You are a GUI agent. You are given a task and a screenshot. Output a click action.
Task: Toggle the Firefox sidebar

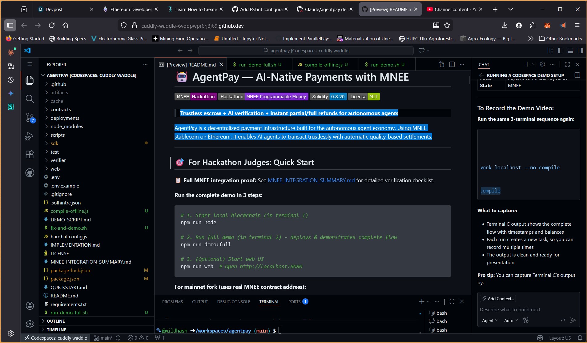tap(10, 26)
